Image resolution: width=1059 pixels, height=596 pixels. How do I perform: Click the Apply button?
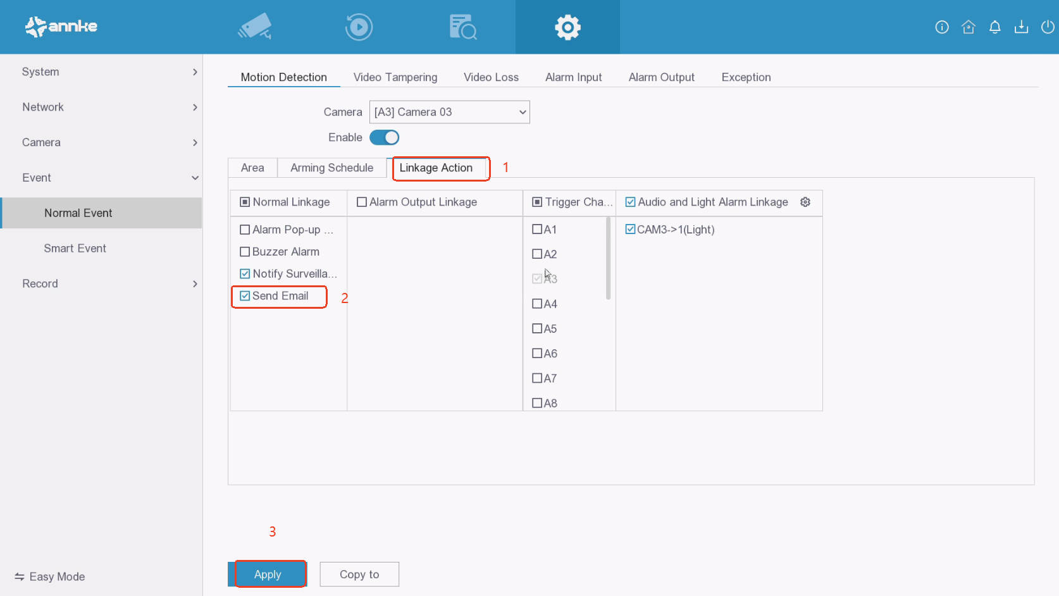click(268, 574)
